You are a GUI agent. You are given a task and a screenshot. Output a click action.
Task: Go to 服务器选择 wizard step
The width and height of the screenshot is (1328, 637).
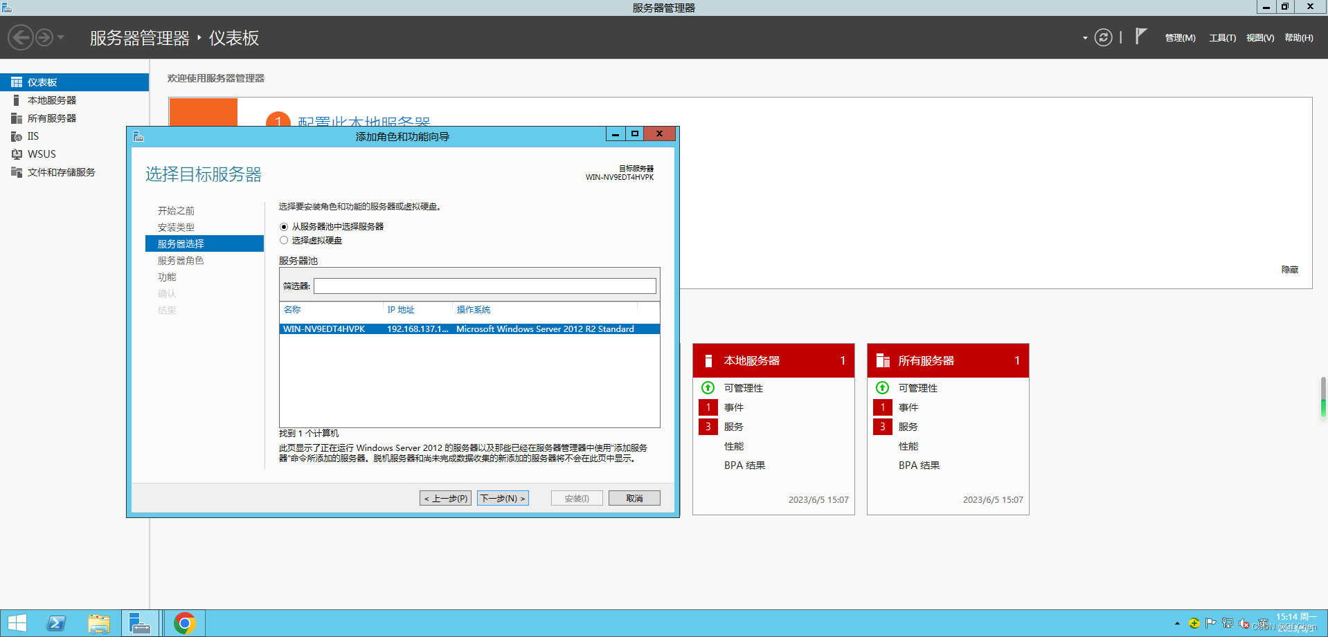(204, 243)
